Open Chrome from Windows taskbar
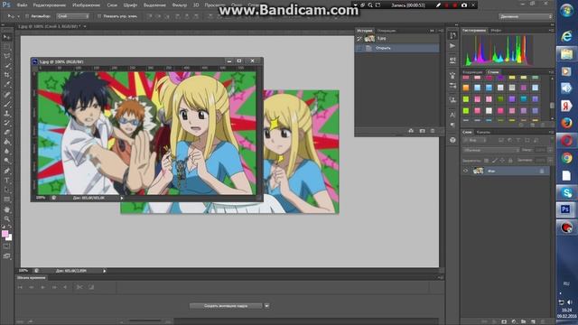578x325 pixels. click(x=566, y=158)
